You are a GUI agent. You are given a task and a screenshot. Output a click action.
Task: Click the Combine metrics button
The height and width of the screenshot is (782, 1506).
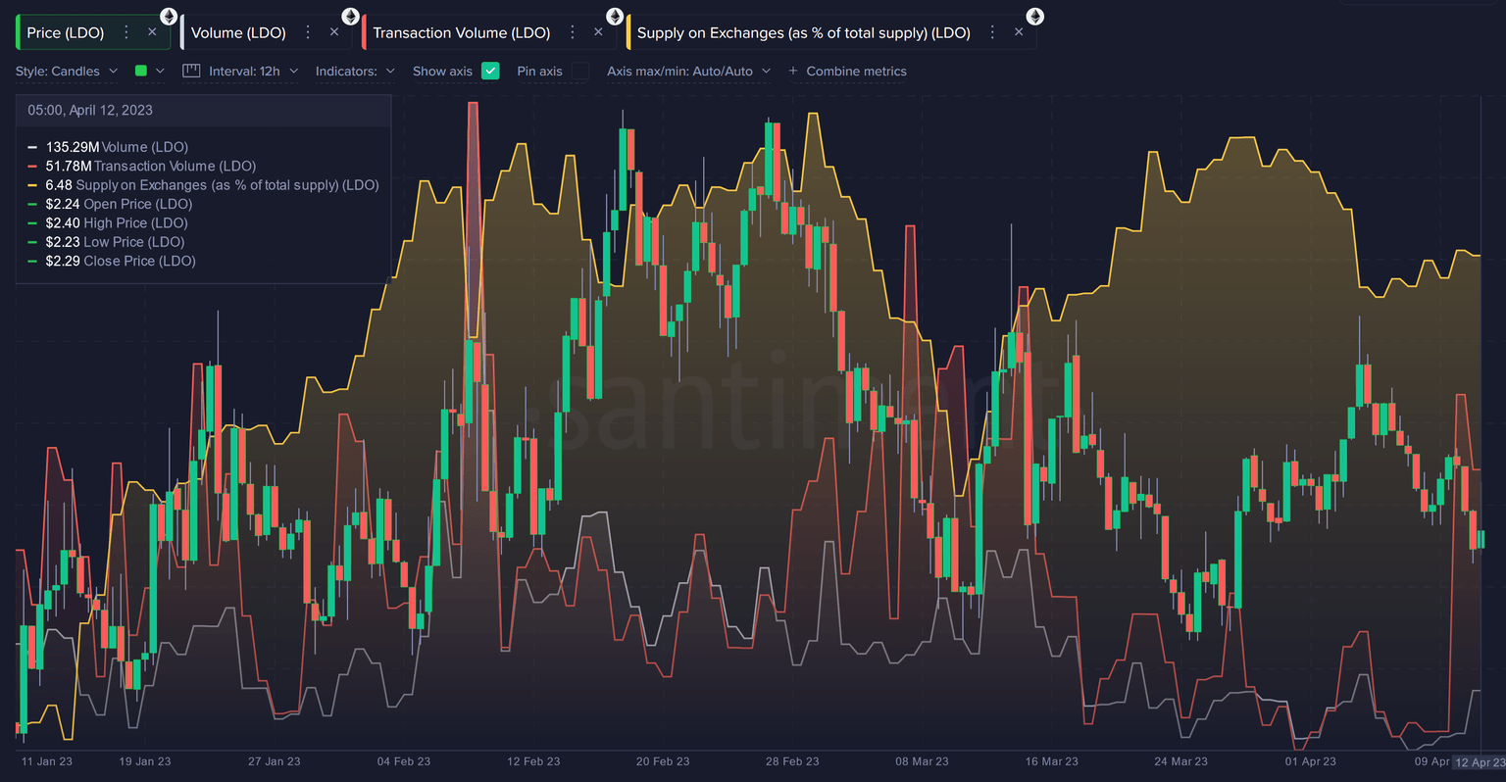tap(849, 71)
